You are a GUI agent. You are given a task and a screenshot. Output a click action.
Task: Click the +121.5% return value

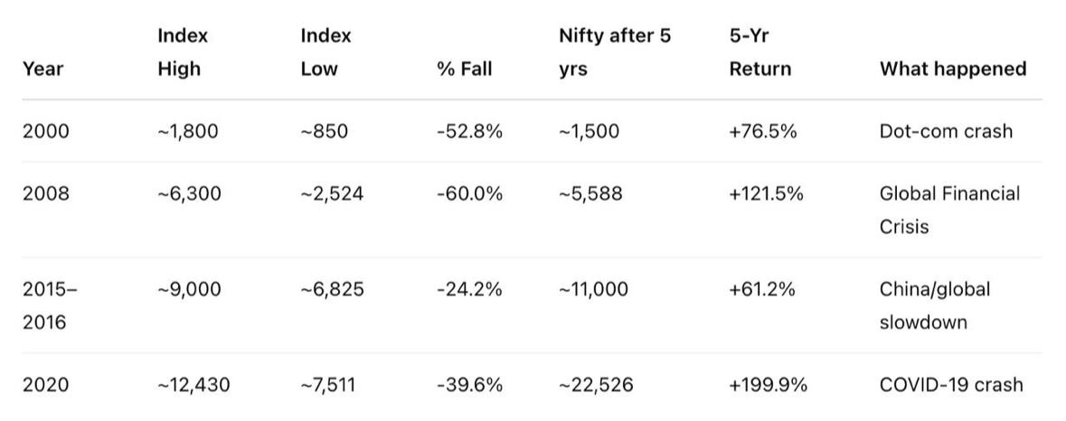(766, 193)
